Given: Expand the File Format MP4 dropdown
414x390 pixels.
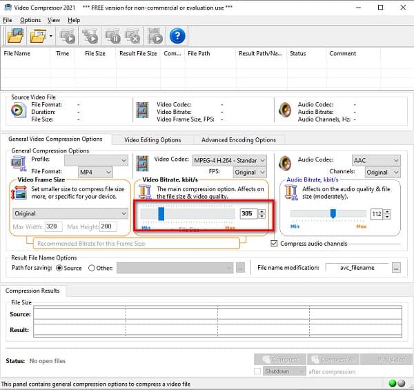Looking at the screenshot, I should (95, 172).
